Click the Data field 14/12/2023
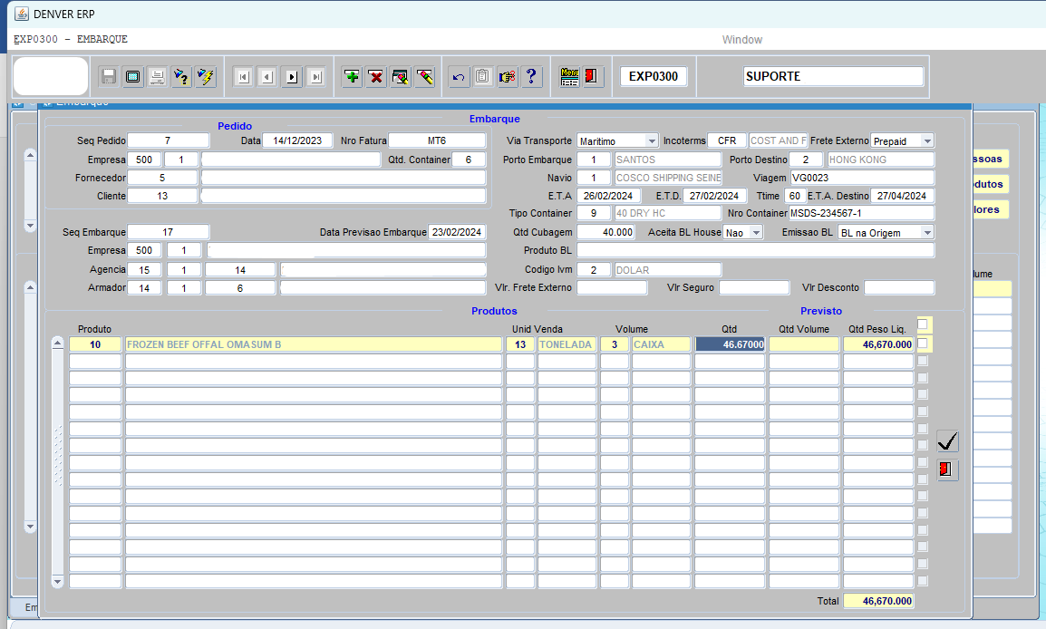 (297, 140)
